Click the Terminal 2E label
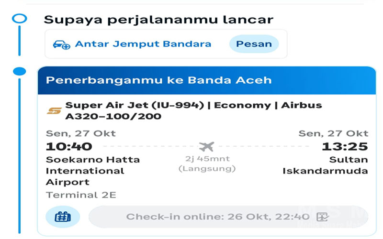This screenshot has width=383, height=239. (x=81, y=195)
